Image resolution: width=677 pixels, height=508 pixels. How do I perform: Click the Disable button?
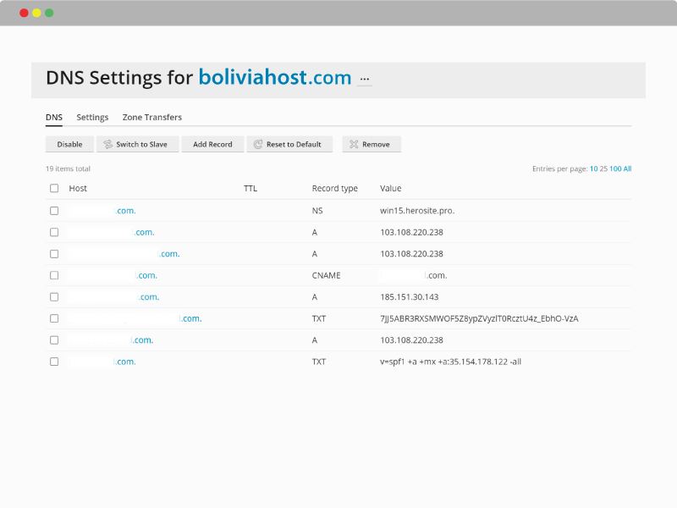click(69, 144)
